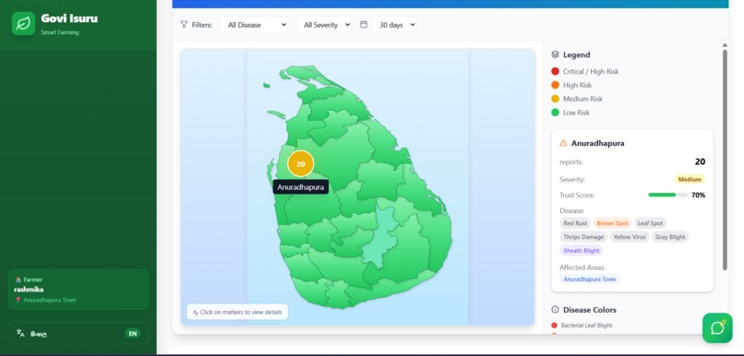The image size is (744, 356).
Task: Select the Yellow Virus disease tag
Action: click(630, 236)
